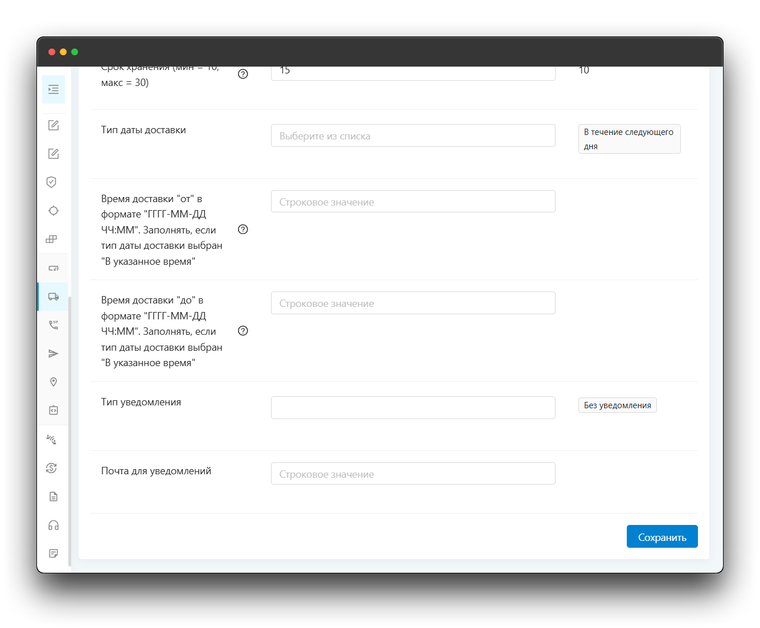Focus the "Почта для уведомлений" input
The image size is (760, 628).
click(413, 474)
